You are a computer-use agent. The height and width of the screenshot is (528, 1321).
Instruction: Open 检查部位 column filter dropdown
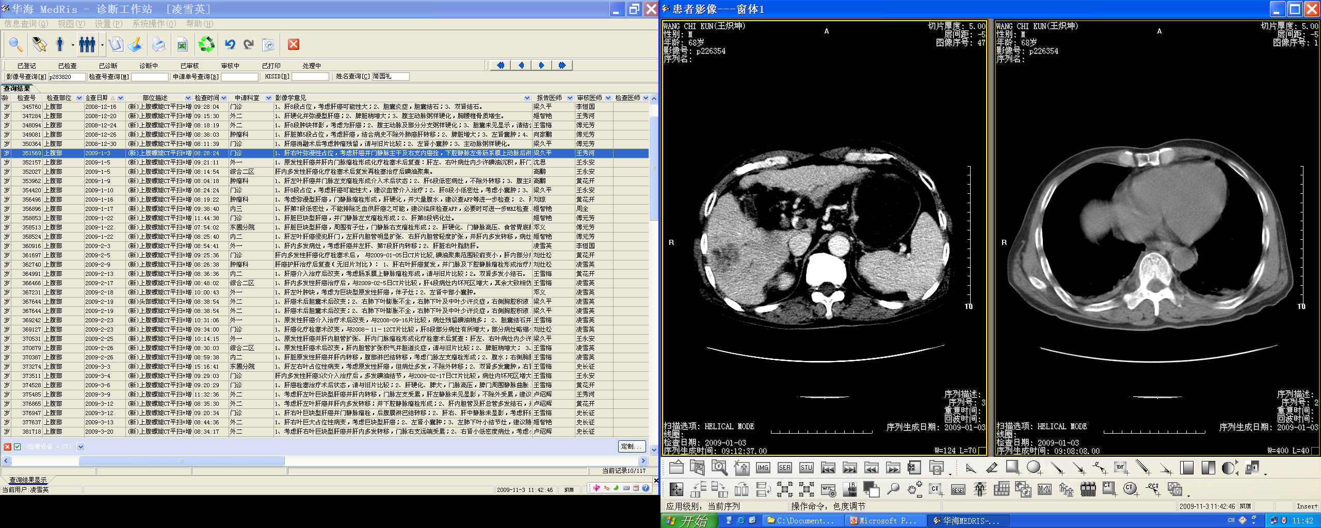[x=79, y=97]
